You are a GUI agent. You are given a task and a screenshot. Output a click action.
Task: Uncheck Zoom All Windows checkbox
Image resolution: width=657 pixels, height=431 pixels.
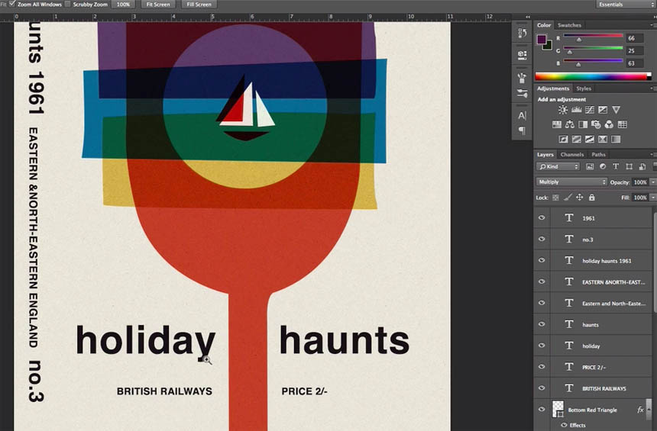pos(12,4)
